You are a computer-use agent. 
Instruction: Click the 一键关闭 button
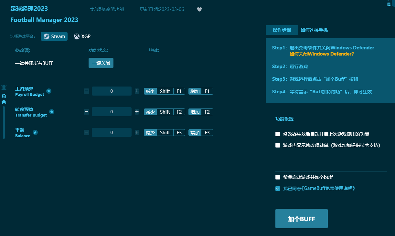coord(101,63)
